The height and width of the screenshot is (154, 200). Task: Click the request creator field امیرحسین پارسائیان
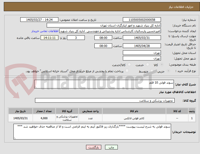point(110,31)
